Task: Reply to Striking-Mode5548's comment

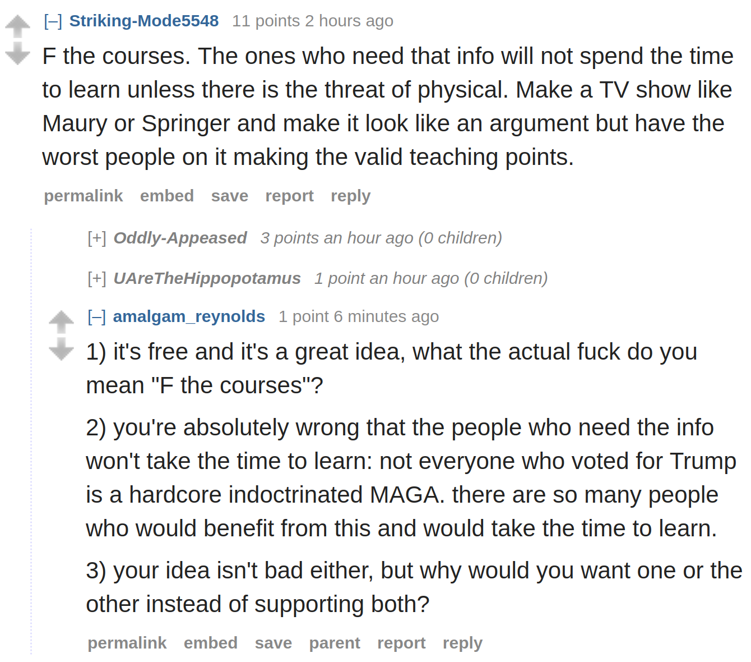Action: point(351,196)
